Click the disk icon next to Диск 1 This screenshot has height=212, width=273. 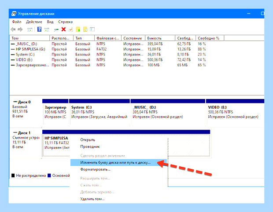pyautogui.click(x=15, y=132)
